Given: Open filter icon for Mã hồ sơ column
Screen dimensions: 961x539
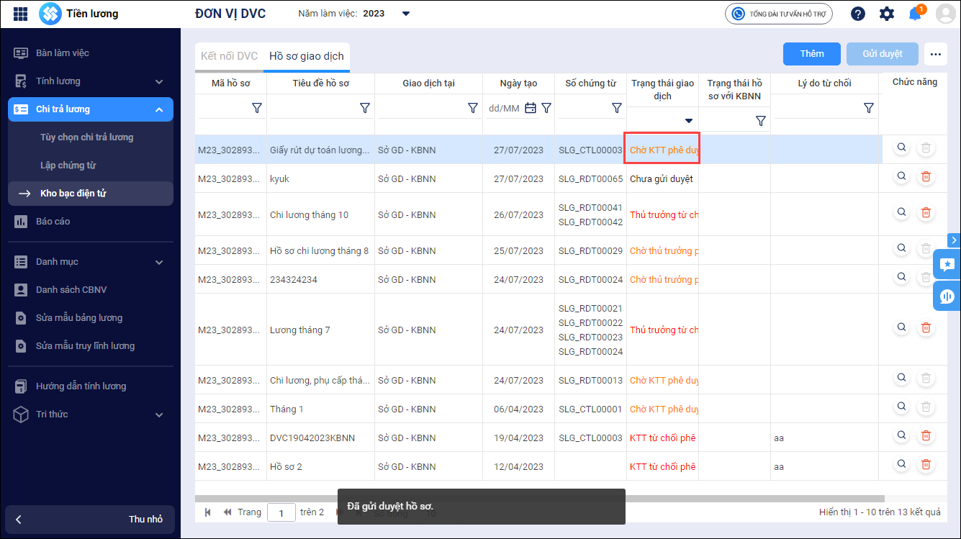Looking at the screenshot, I should [x=257, y=108].
